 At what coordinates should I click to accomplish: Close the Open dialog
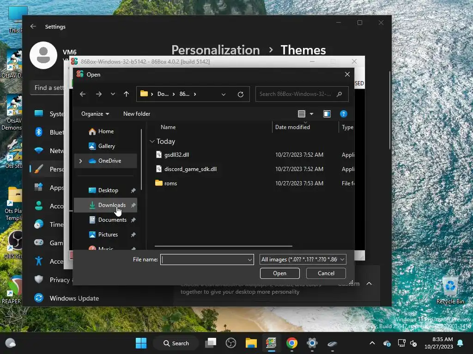[347, 74]
